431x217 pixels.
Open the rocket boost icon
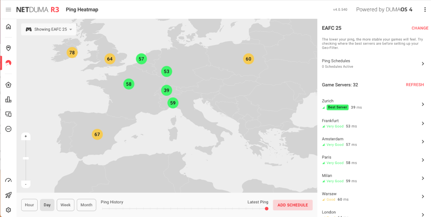(x=8, y=195)
